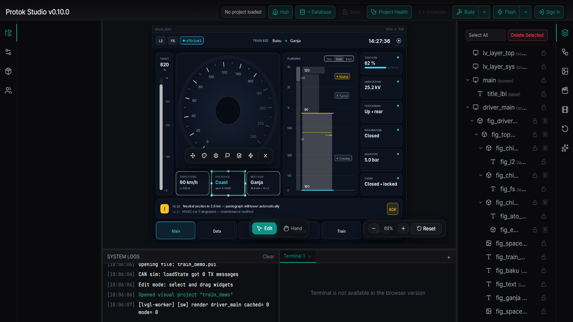Viewport: 573px width, 322px height.
Task: Collapse the main screen tree node
Action: point(468,80)
